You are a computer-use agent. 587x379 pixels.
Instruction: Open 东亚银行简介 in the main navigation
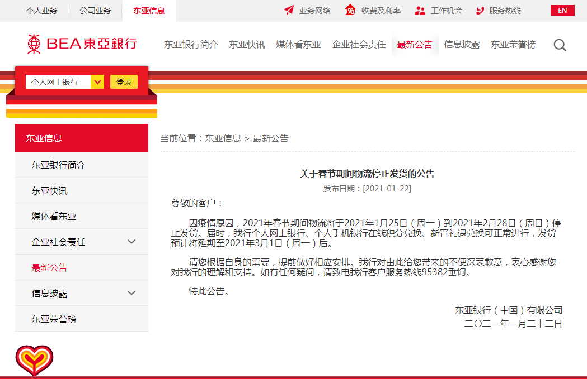(x=191, y=45)
